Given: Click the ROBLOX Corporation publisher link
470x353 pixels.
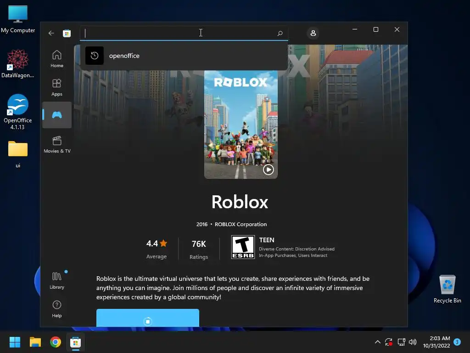Looking at the screenshot, I should click(x=241, y=224).
